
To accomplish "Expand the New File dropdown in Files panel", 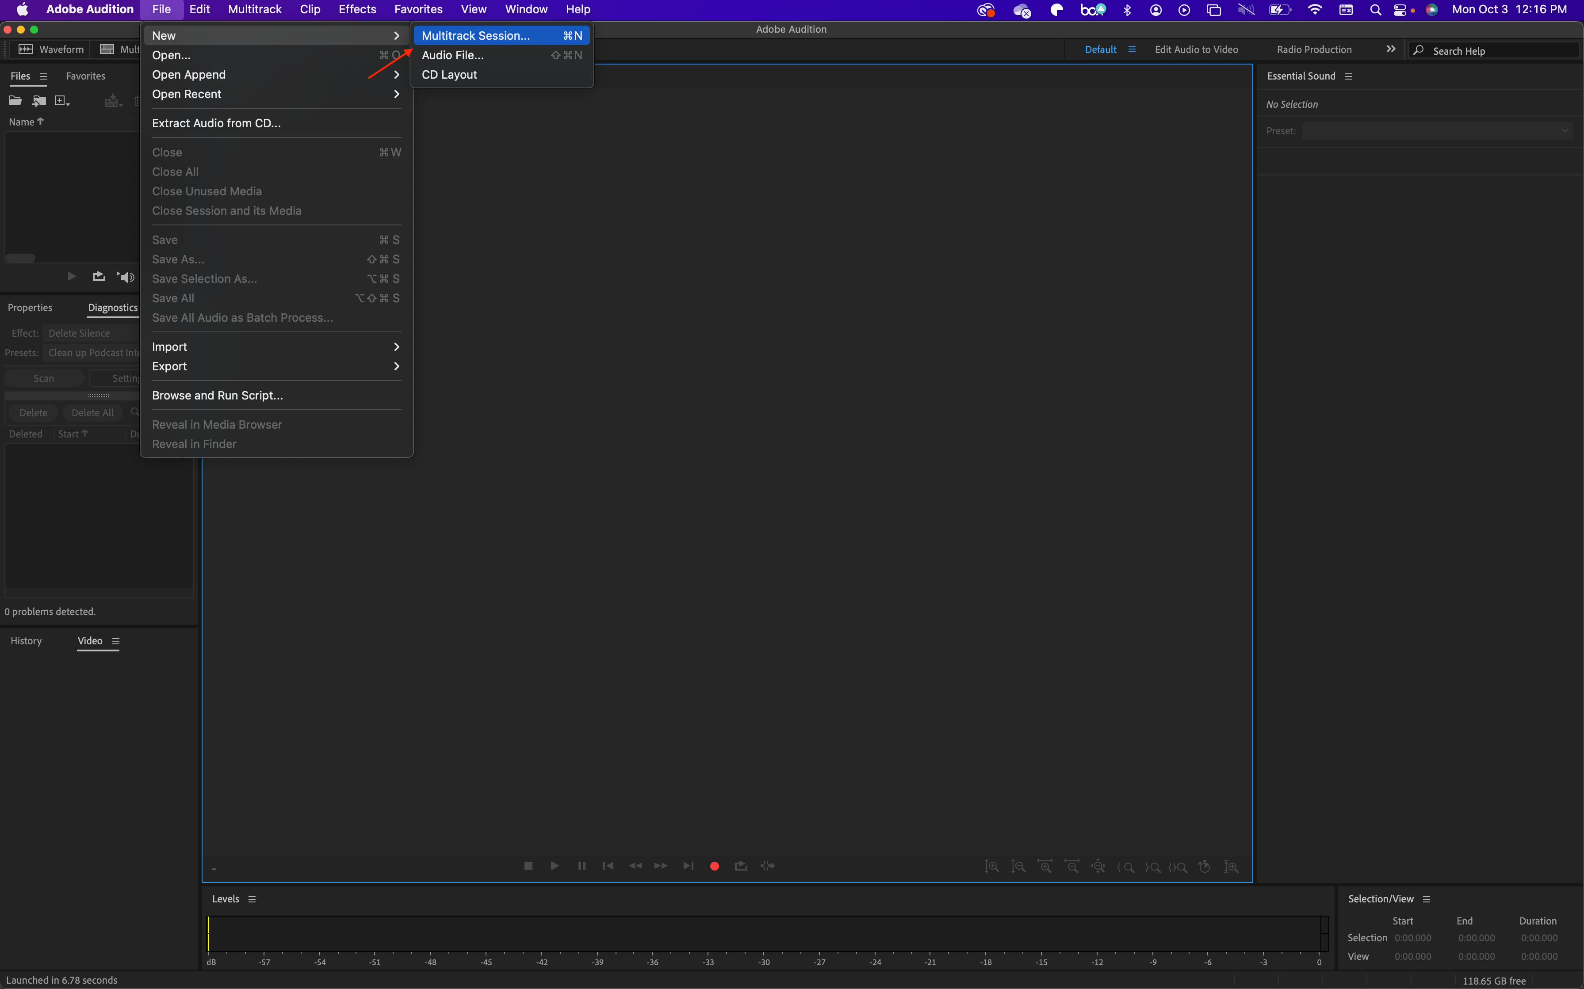I will tap(62, 101).
